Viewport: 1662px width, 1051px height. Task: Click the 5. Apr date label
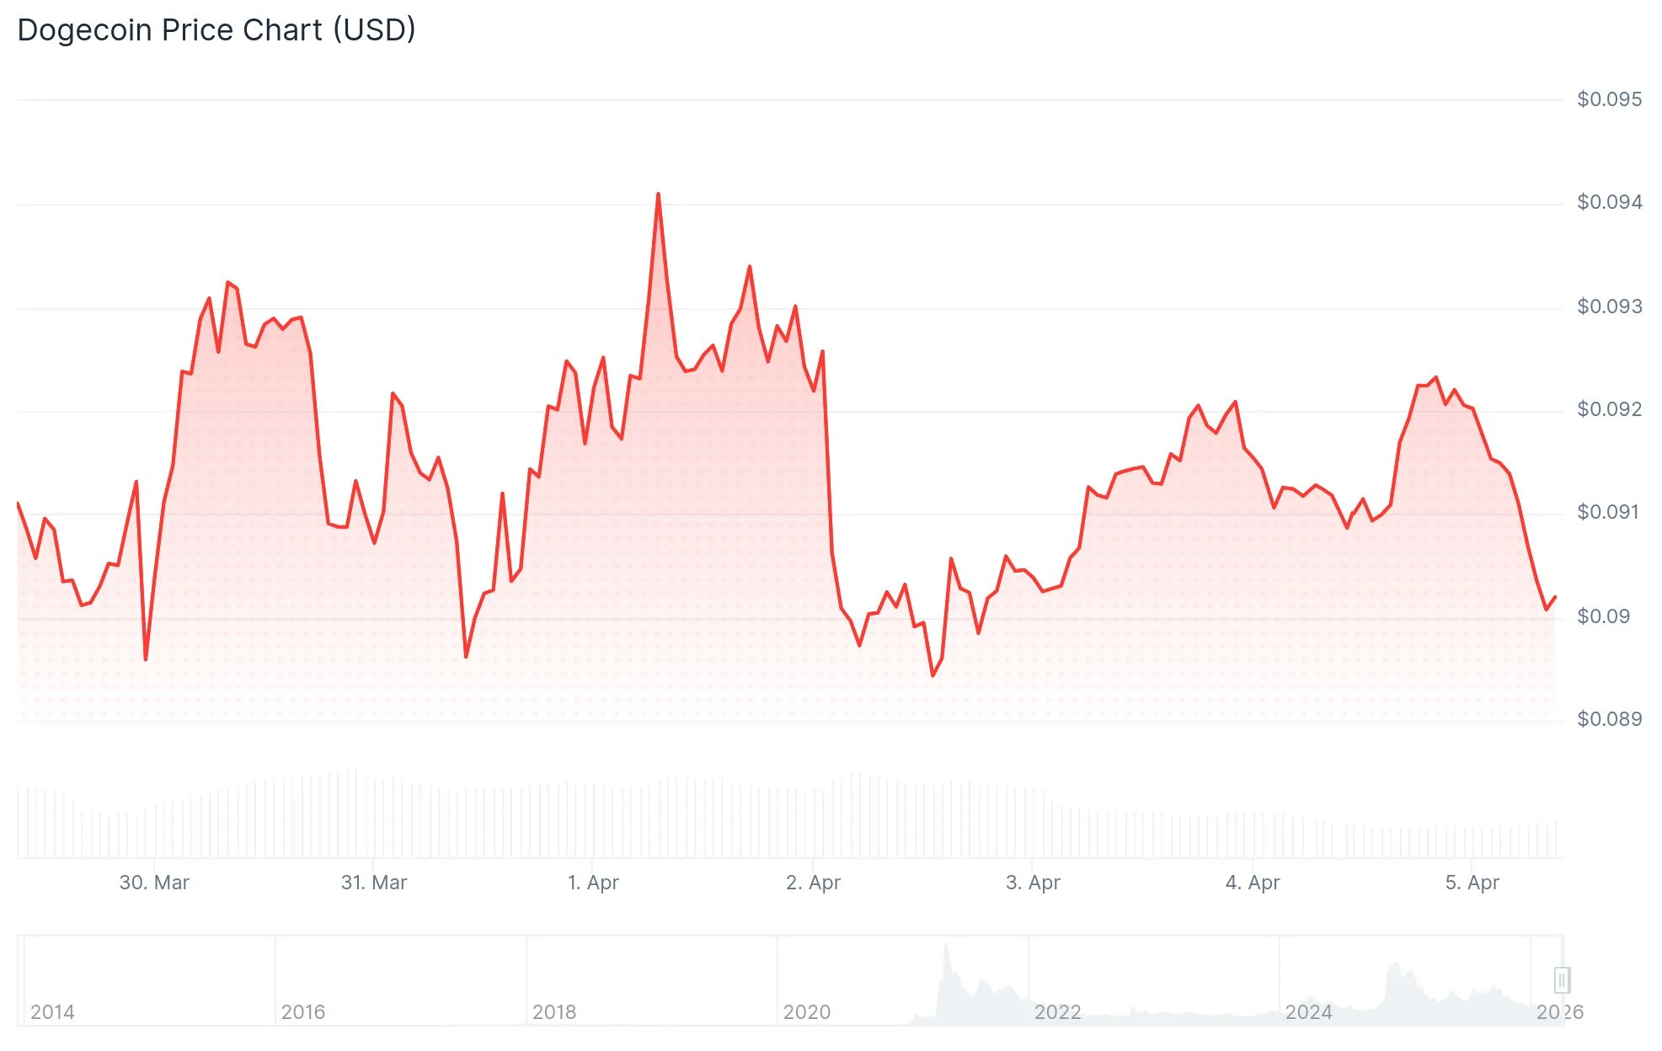tap(1472, 883)
